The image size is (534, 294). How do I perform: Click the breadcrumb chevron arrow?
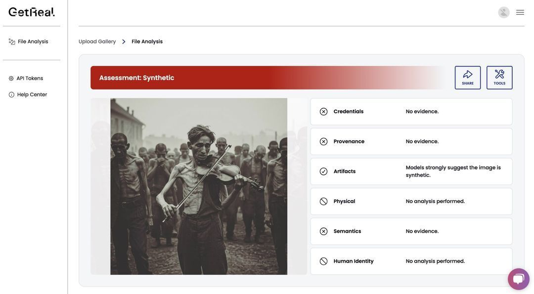(x=124, y=42)
